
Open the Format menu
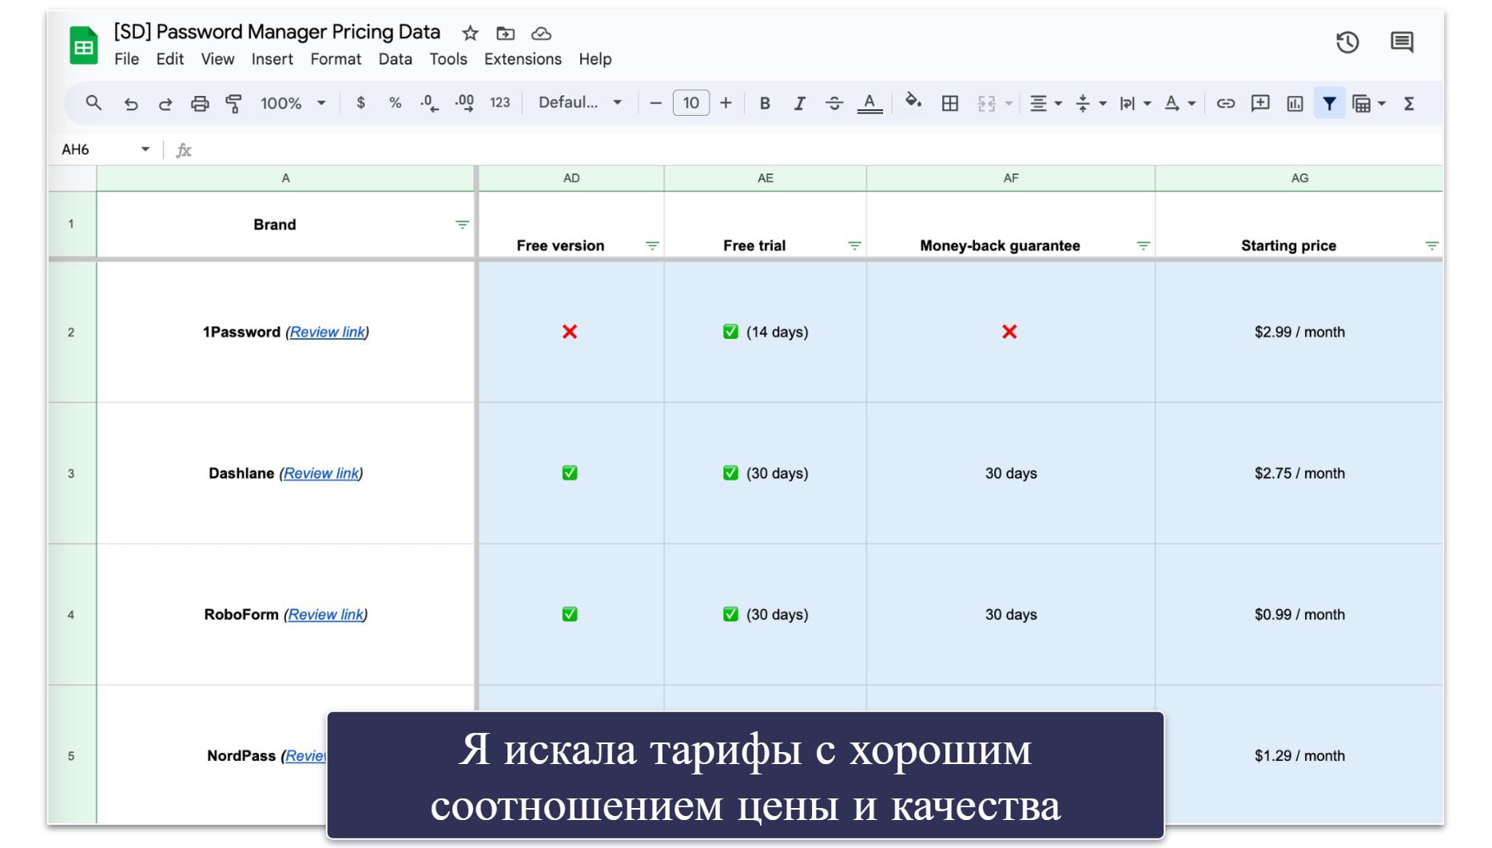click(x=336, y=59)
